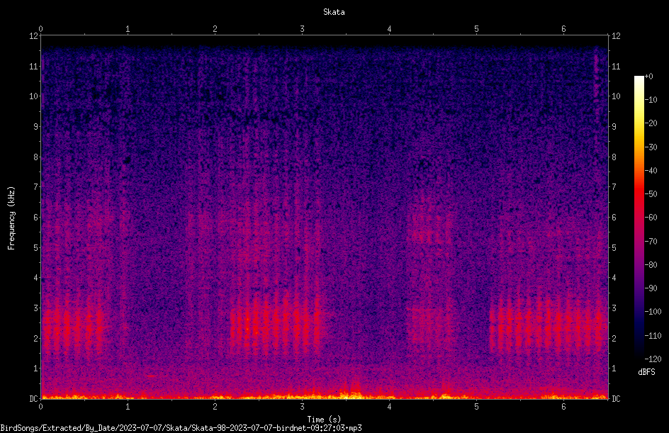Image resolution: width=669 pixels, height=433 pixels.
Task: Click the -20 yellow region of color bar
Action: click(x=639, y=123)
